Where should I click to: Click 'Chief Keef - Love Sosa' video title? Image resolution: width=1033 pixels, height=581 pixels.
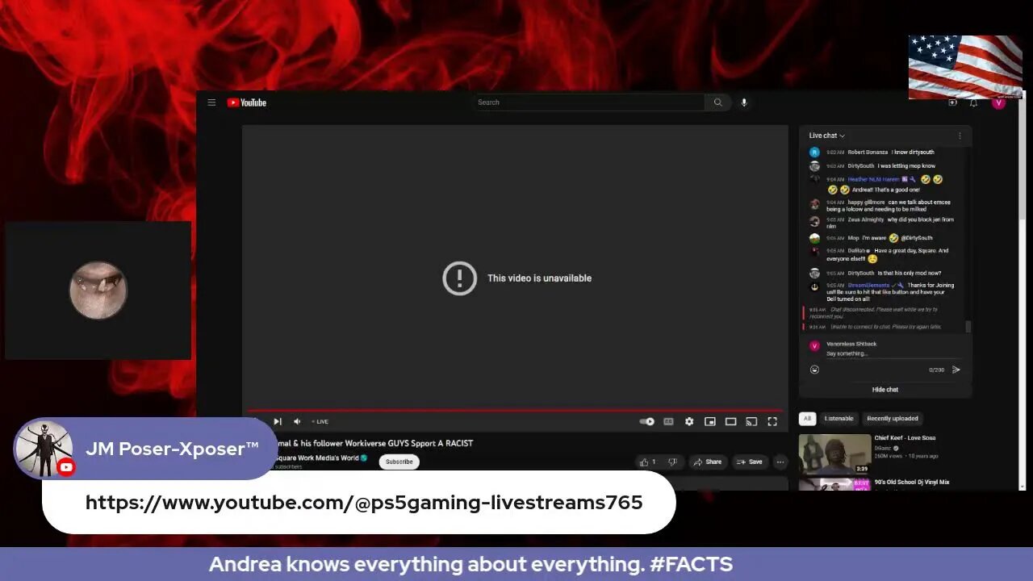905,438
